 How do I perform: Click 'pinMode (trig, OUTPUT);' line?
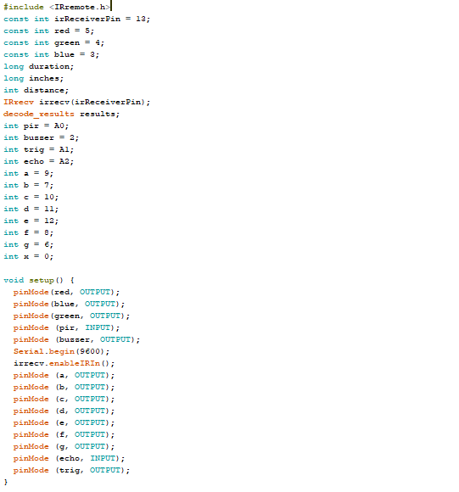[x=71, y=470]
